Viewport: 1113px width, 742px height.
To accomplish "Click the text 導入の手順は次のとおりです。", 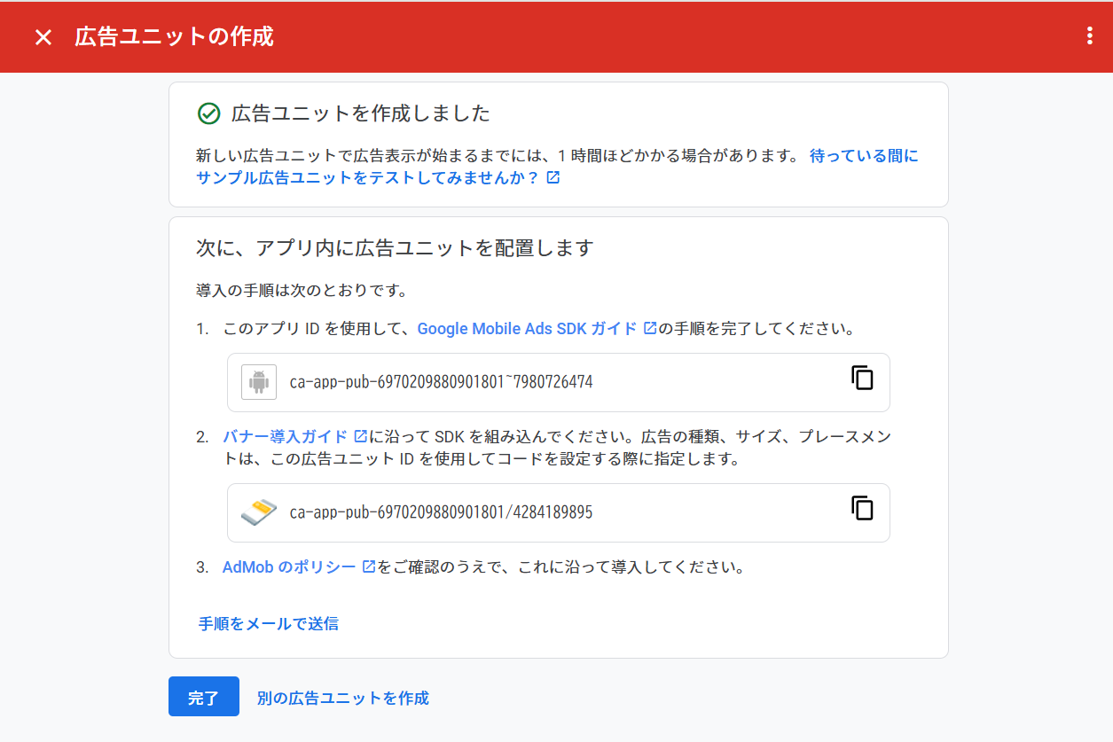I will pos(302,290).
